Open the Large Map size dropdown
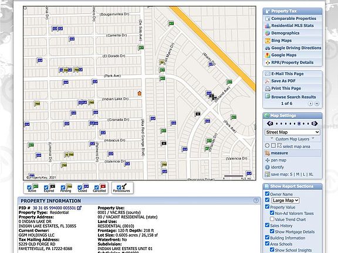 click(x=285, y=200)
